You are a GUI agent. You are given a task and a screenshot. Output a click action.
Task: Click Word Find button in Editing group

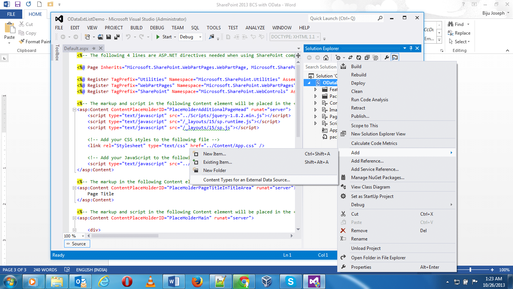pos(456,24)
